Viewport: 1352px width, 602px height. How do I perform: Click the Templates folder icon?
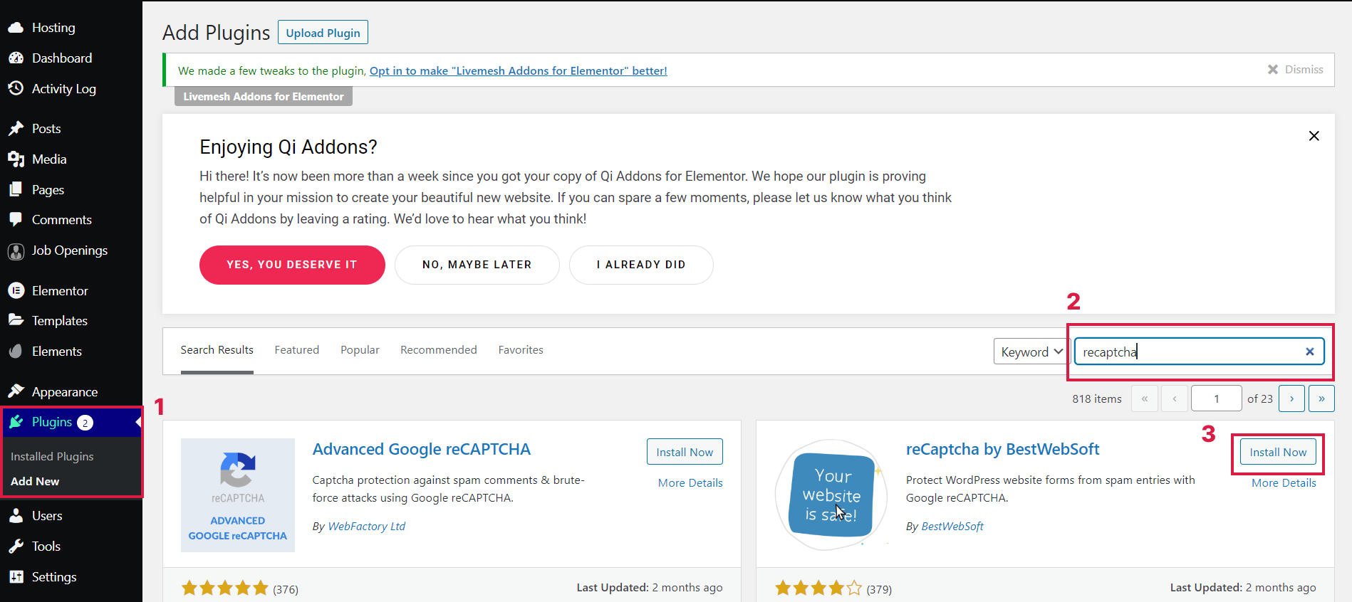point(16,320)
